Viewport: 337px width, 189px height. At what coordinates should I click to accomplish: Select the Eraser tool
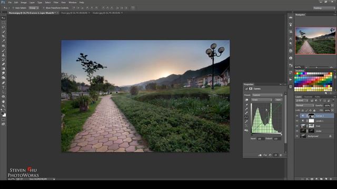[3, 64]
